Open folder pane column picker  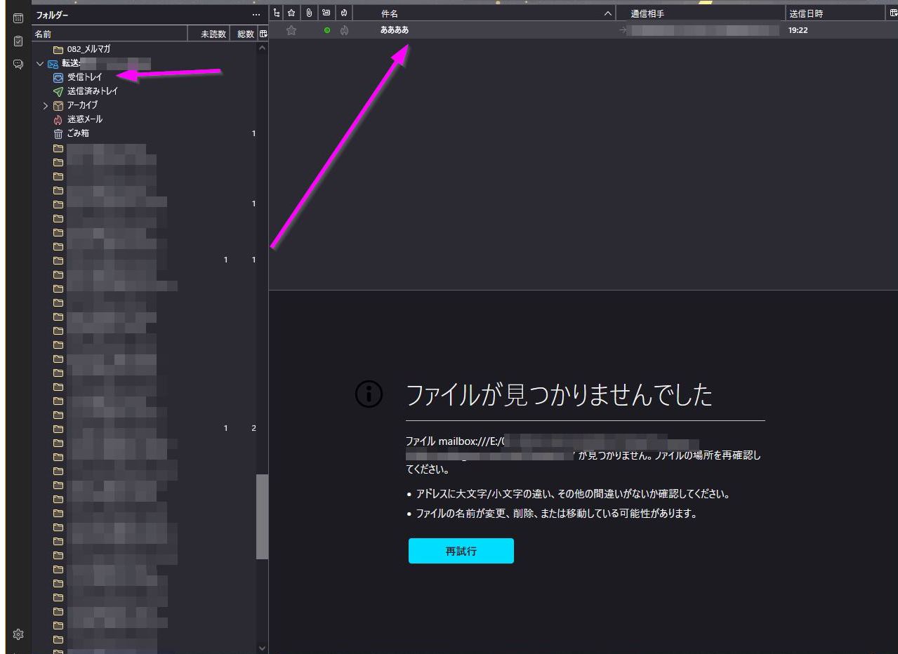tap(263, 34)
